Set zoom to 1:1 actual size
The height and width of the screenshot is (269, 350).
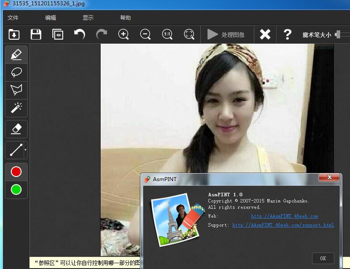[167, 34]
